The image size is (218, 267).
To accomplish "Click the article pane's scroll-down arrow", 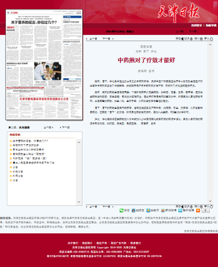I will click(x=210, y=201).
